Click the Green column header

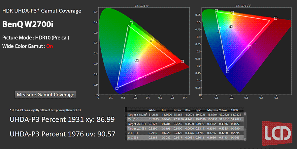(177, 110)
